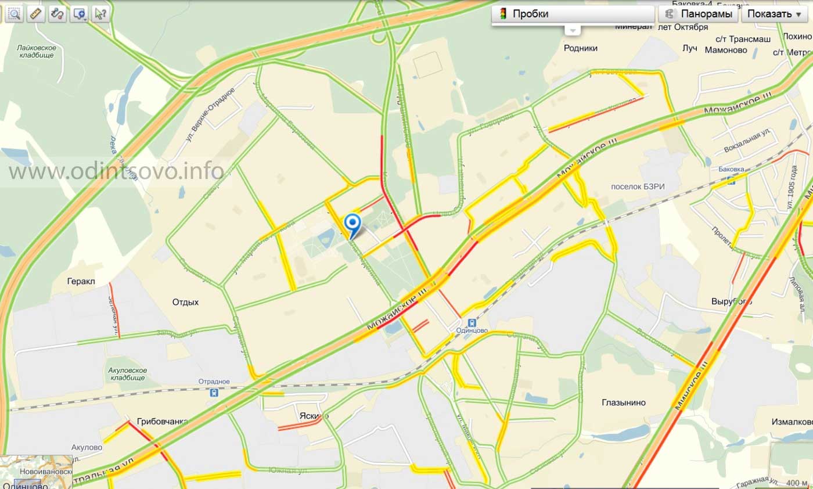Select the cursor with question mark info tool
813x489 pixels.
[x=100, y=15]
